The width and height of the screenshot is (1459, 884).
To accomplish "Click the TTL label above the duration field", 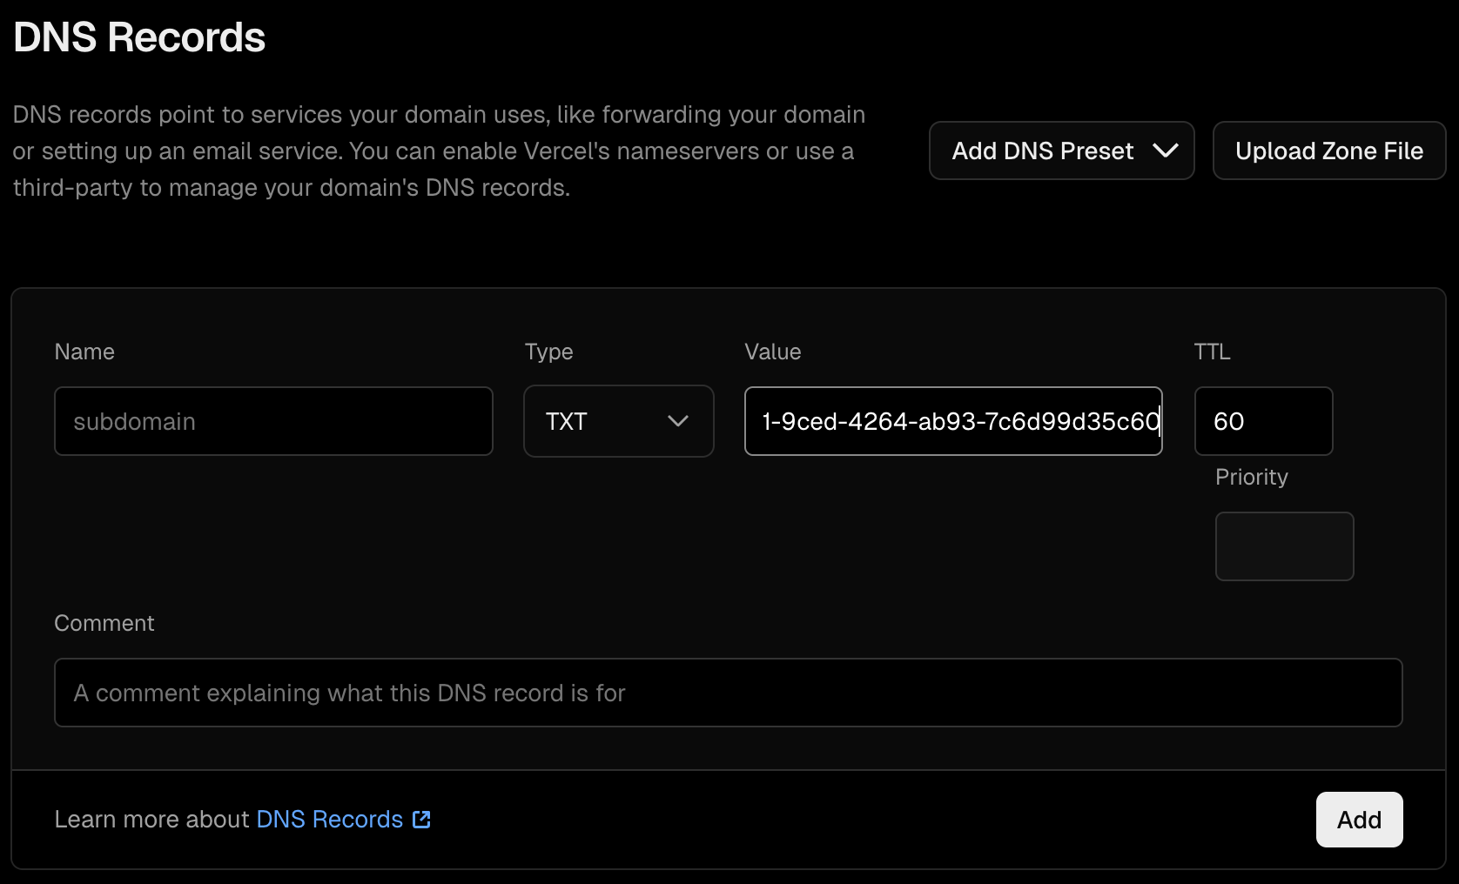I will 1212,352.
